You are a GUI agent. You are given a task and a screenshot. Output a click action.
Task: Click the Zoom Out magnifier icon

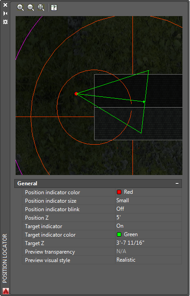(x=31, y=8)
